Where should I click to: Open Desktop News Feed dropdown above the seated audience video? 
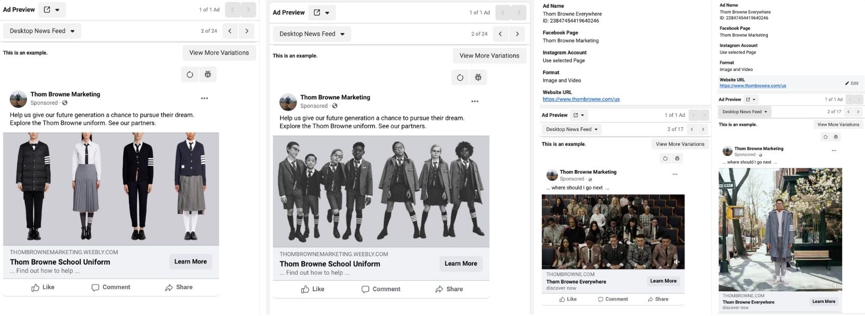pyautogui.click(x=571, y=129)
